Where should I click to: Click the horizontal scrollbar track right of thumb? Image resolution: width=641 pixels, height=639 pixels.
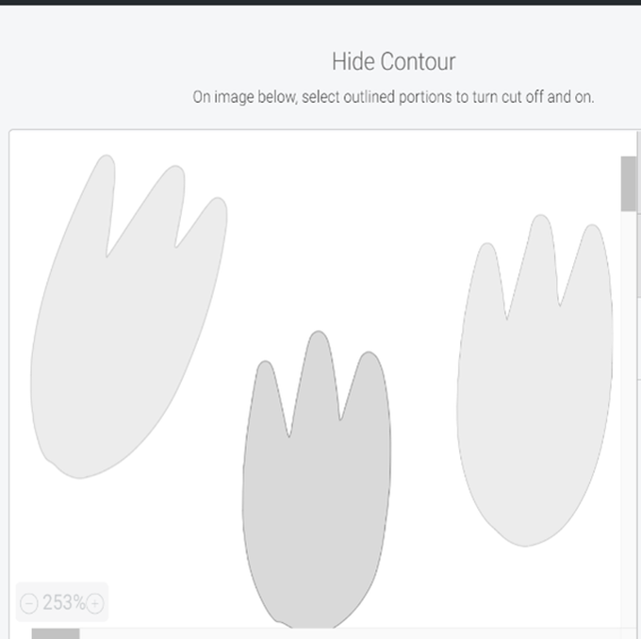330,633
